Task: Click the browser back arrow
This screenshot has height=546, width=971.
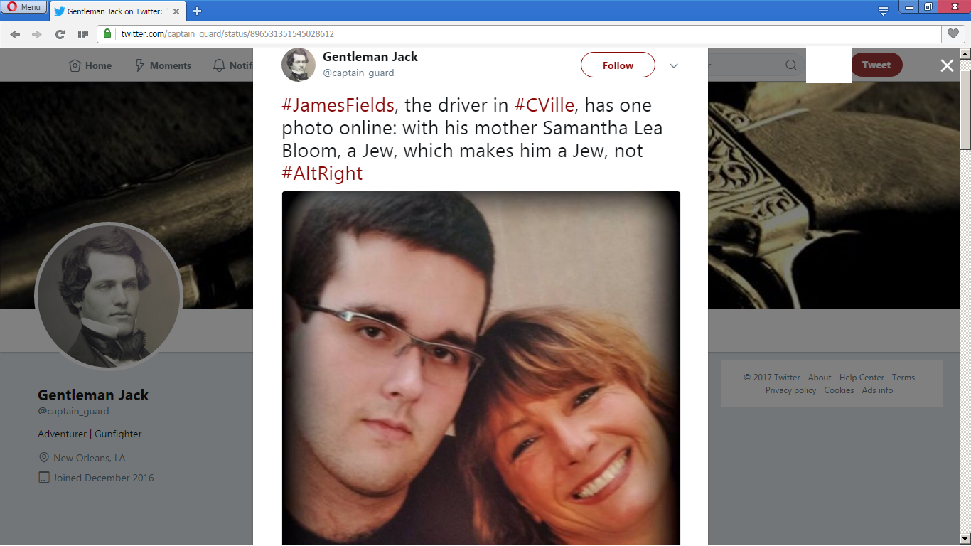Action: pyautogui.click(x=15, y=33)
